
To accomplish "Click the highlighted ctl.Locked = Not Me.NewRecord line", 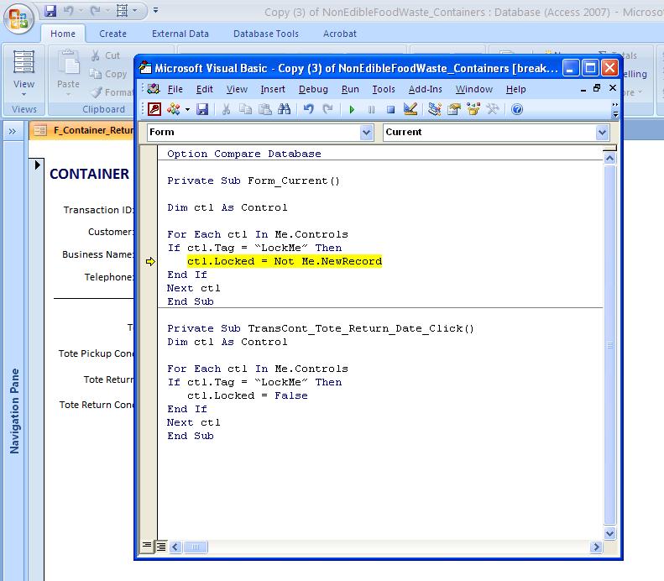I will [x=284, y=261].
